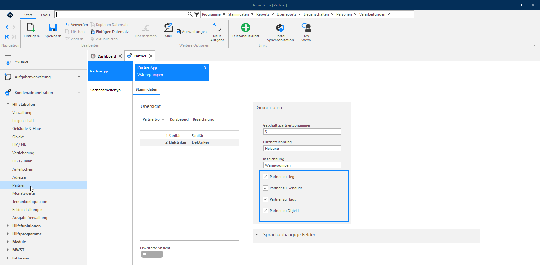The width and height of the screenshot is (540, 265).
Task: Sort by Partnertyp column header
Action: click(x=151, y=119)
